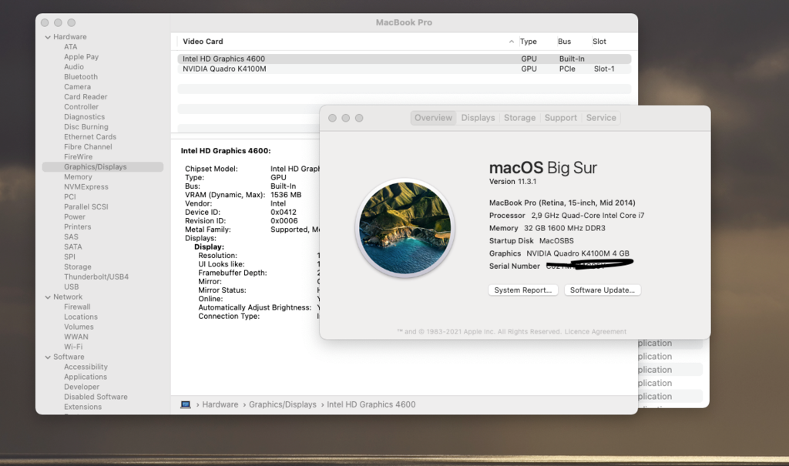
Task: Select the NVIDIA Quadro K4100M row
Action: click(x=224, y=69)
